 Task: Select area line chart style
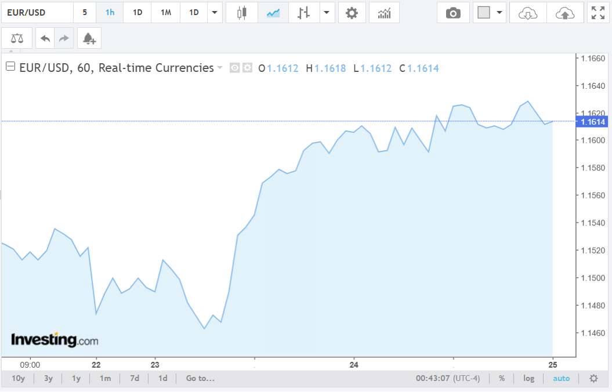click(273, 13)
